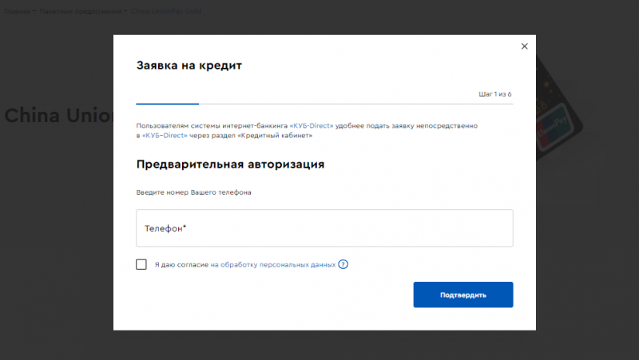
Task: Close the credit application dialog
Action: point(524,46)
